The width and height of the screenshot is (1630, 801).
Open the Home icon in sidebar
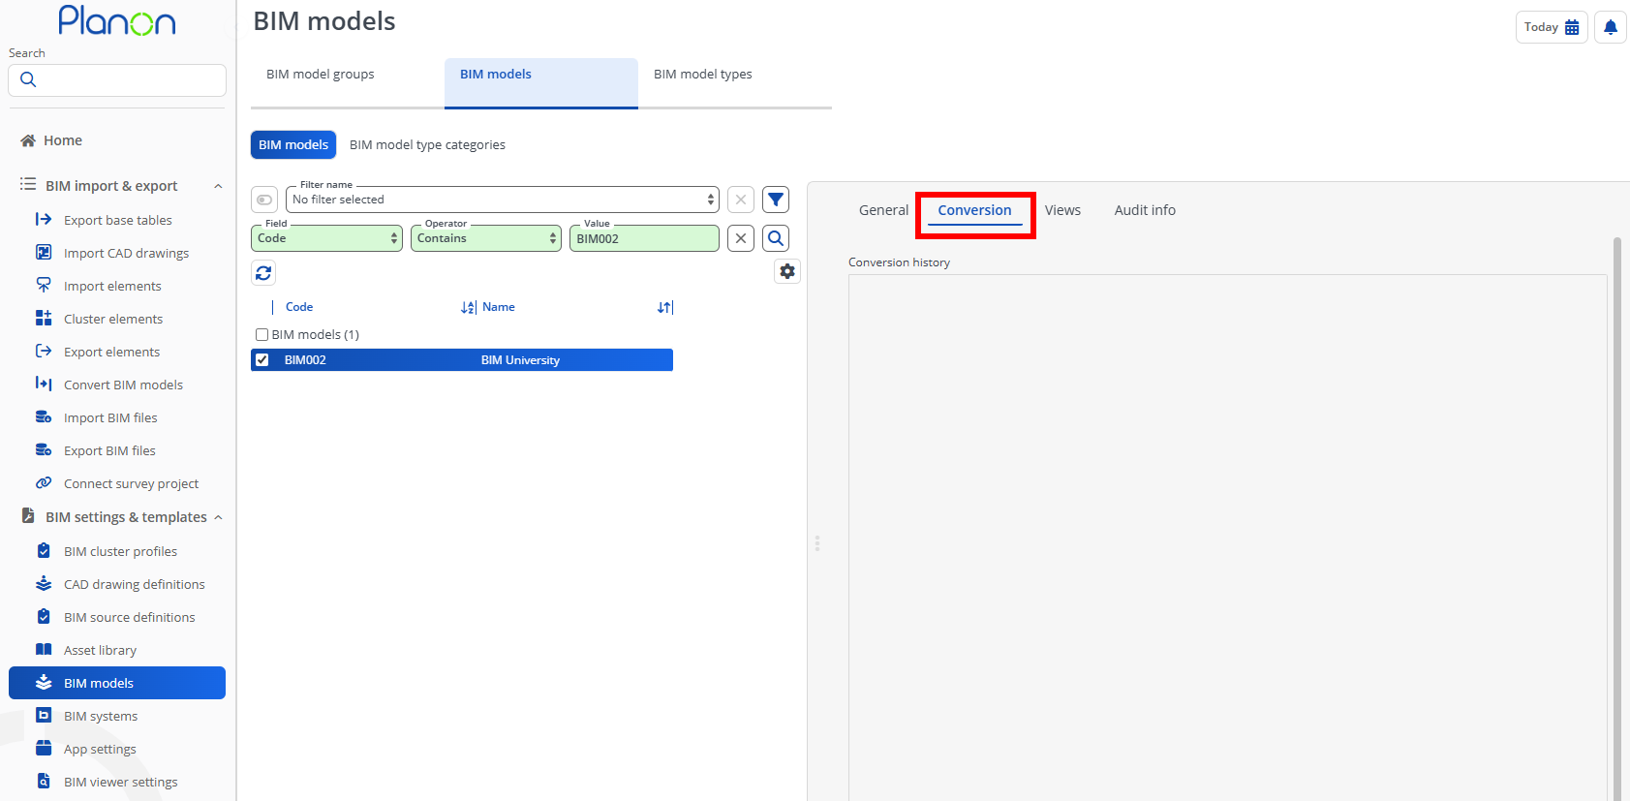click(28, 140)
